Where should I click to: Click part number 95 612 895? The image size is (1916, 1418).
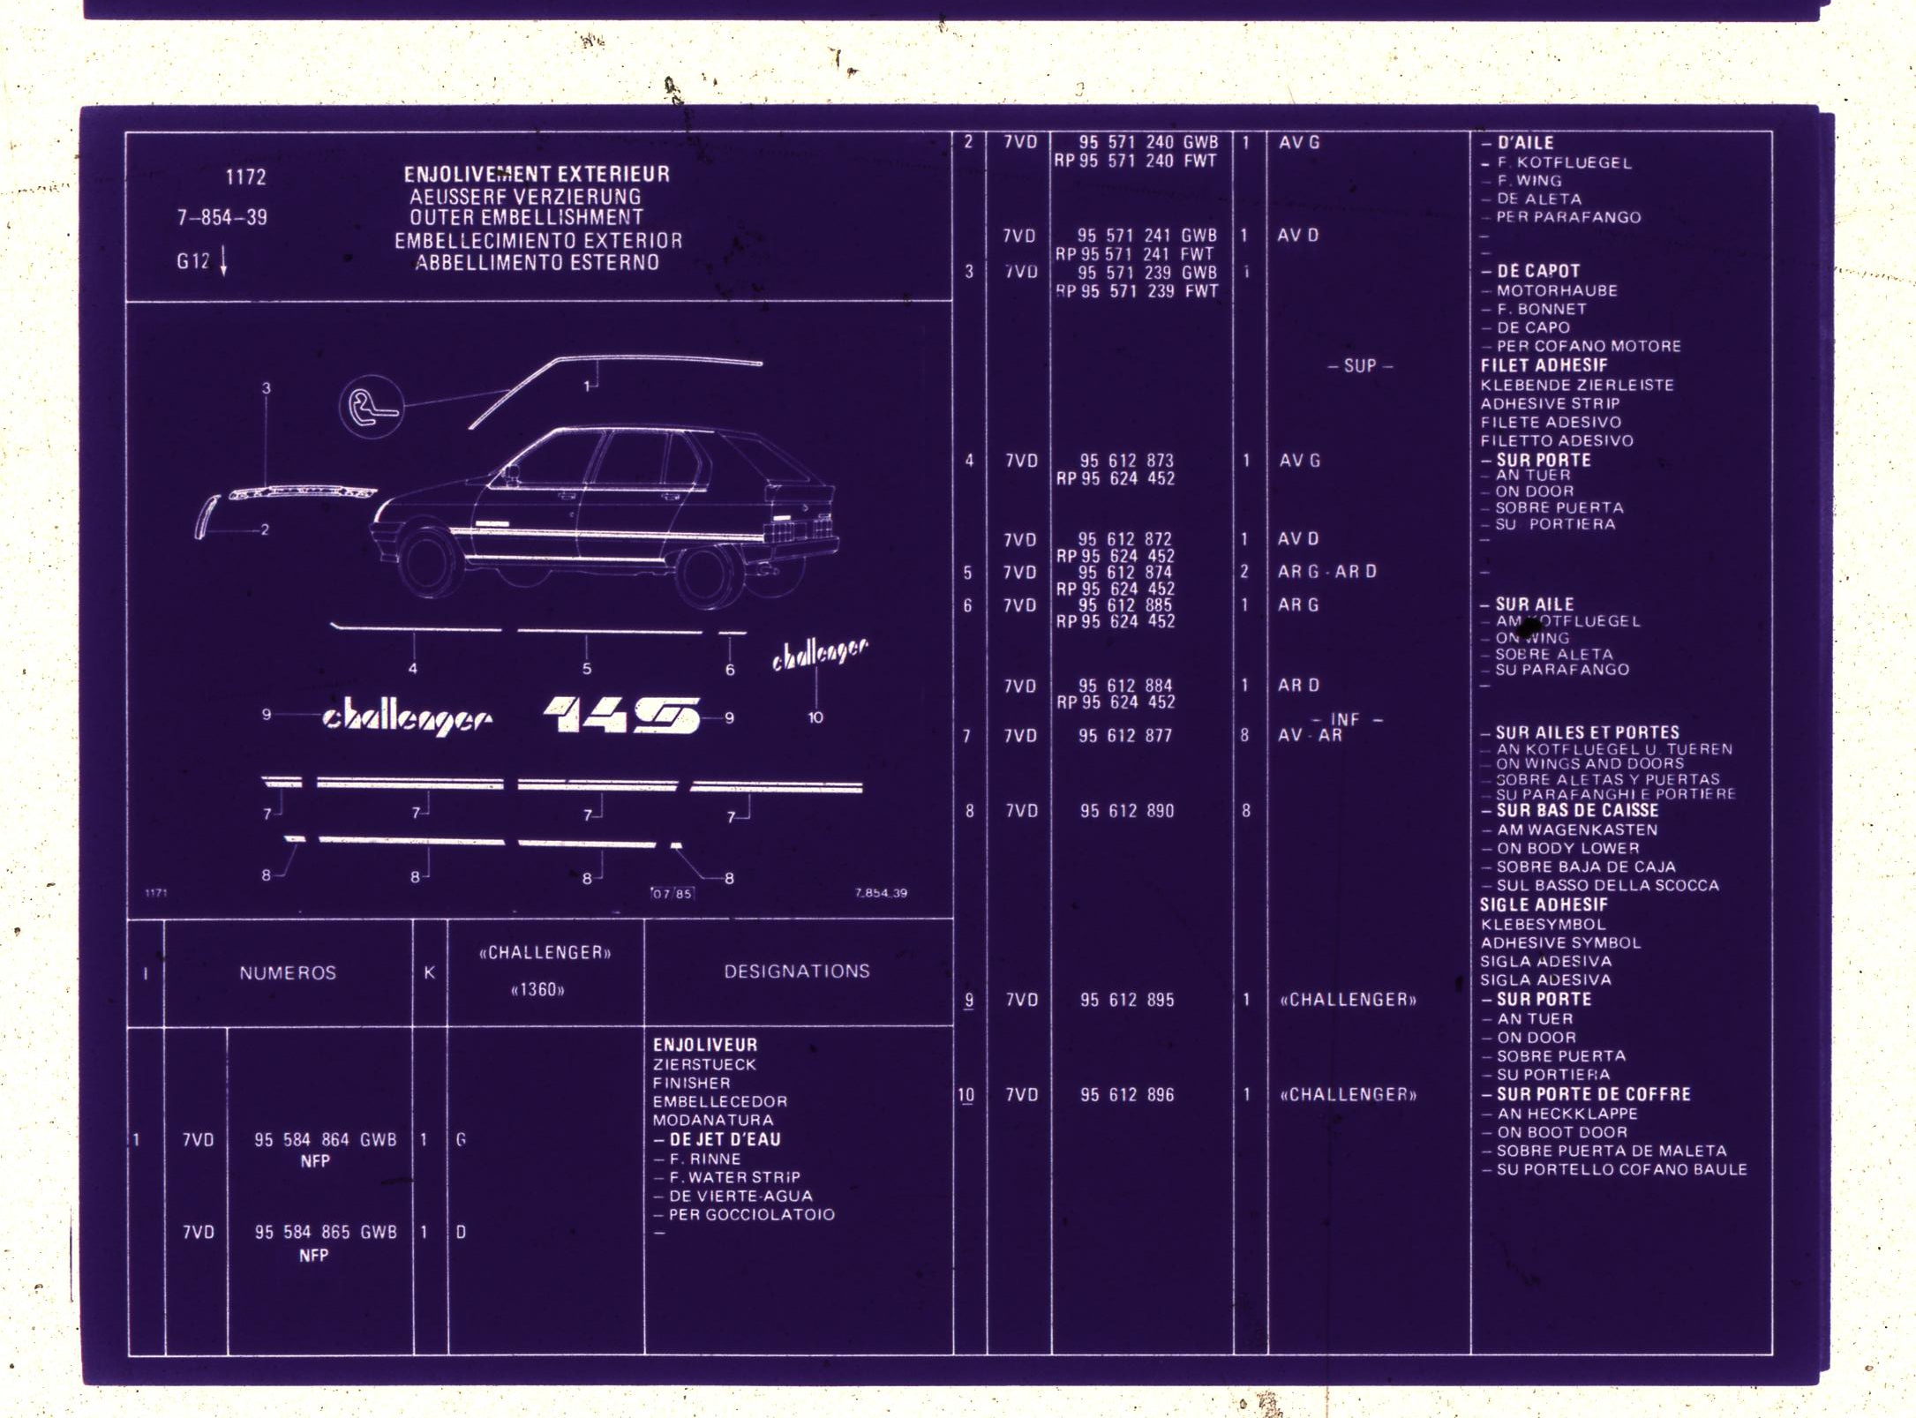pyautogui.click(x=1127, y=1000)
